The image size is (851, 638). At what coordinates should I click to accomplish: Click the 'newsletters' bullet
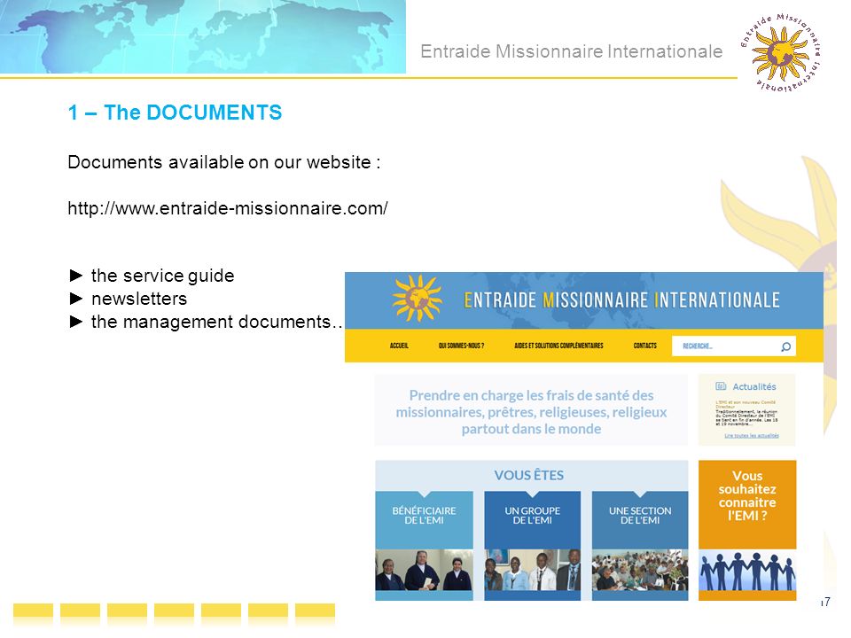point(139,299)
